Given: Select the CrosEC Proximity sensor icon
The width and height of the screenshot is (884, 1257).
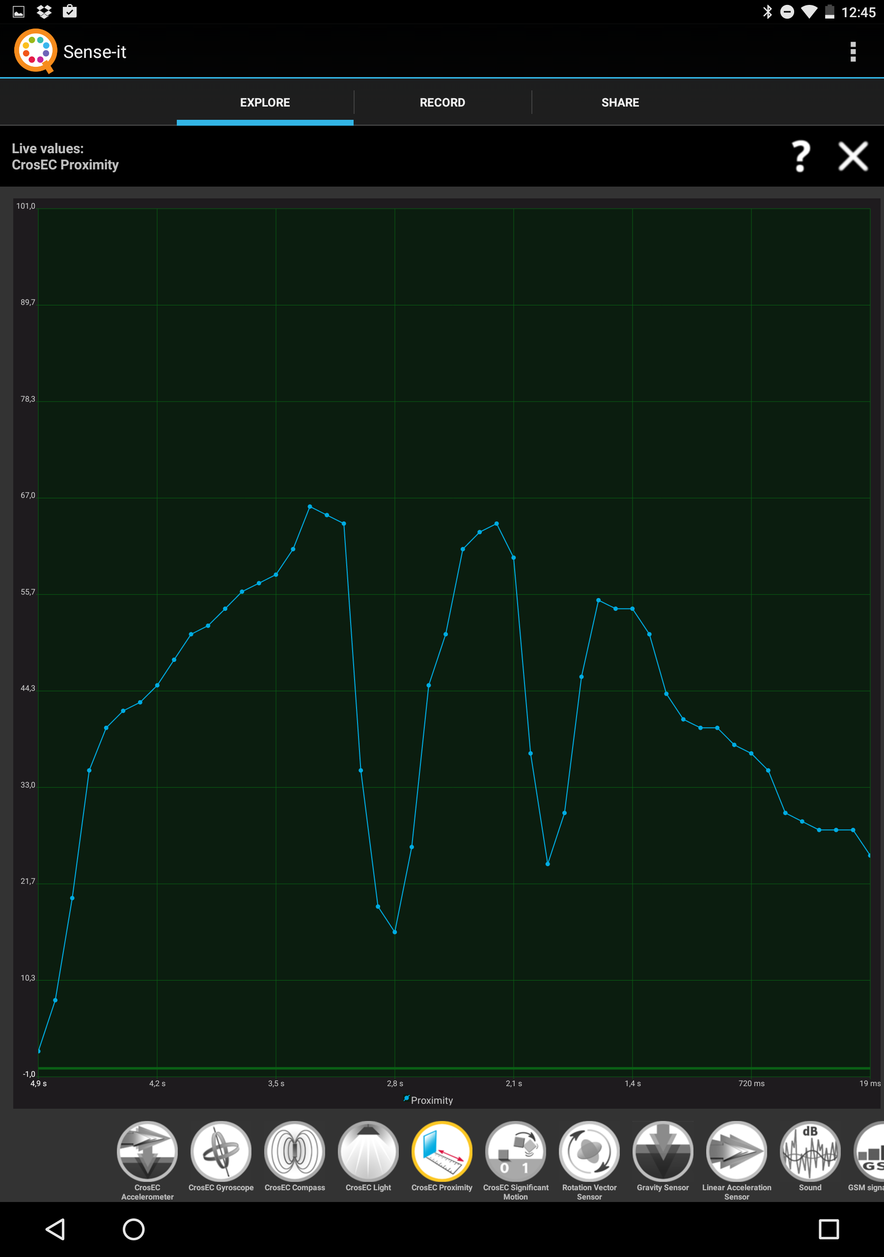Looking at the screenshot, I should coord(442,1151).
